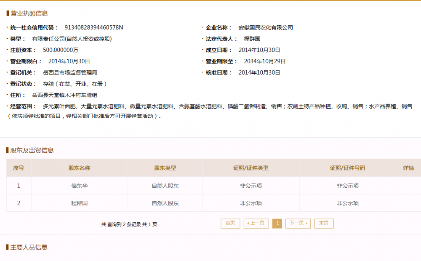Select row number 2 cell

pyautogui.click(x=19, y=203)
